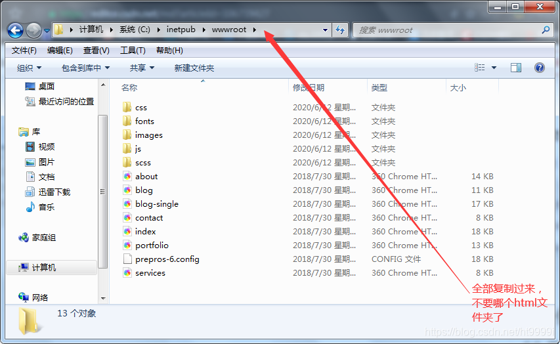
Task: Open the help question mark icon
Action: [539, 68]
